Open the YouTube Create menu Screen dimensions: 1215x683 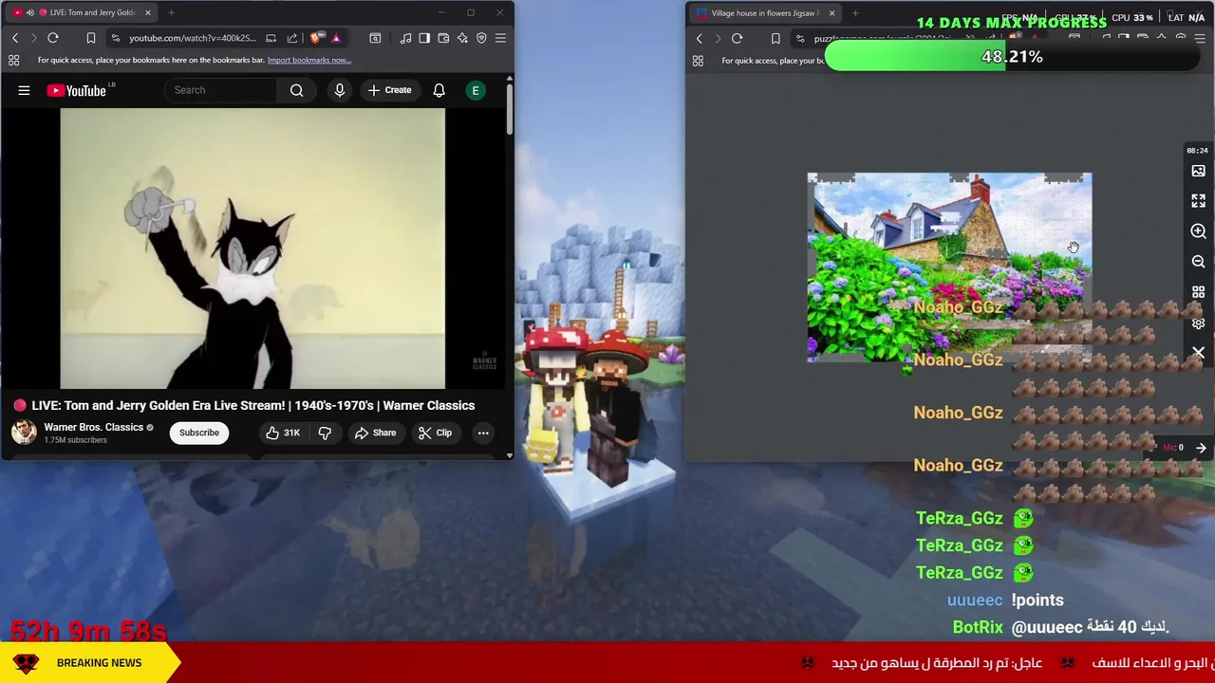coord(389,90)
